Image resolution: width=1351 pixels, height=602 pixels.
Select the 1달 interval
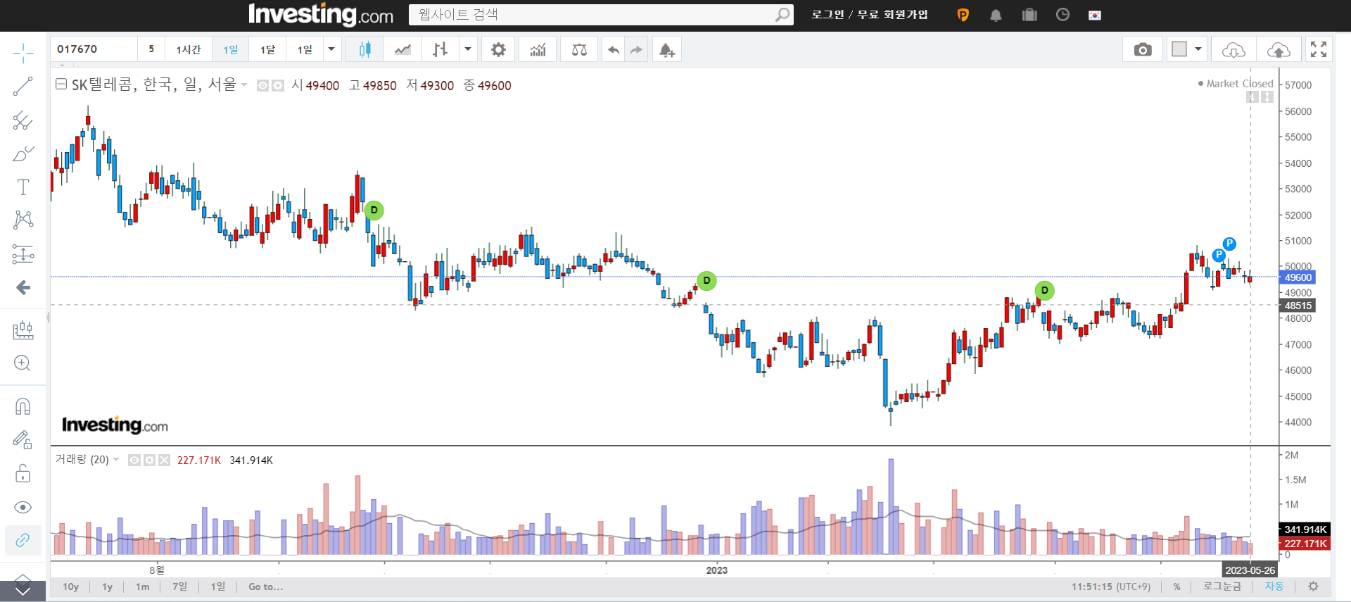[268, 49]
